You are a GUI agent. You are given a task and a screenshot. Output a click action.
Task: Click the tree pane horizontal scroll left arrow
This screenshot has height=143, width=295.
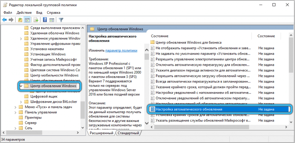click(x=3, y=133)
